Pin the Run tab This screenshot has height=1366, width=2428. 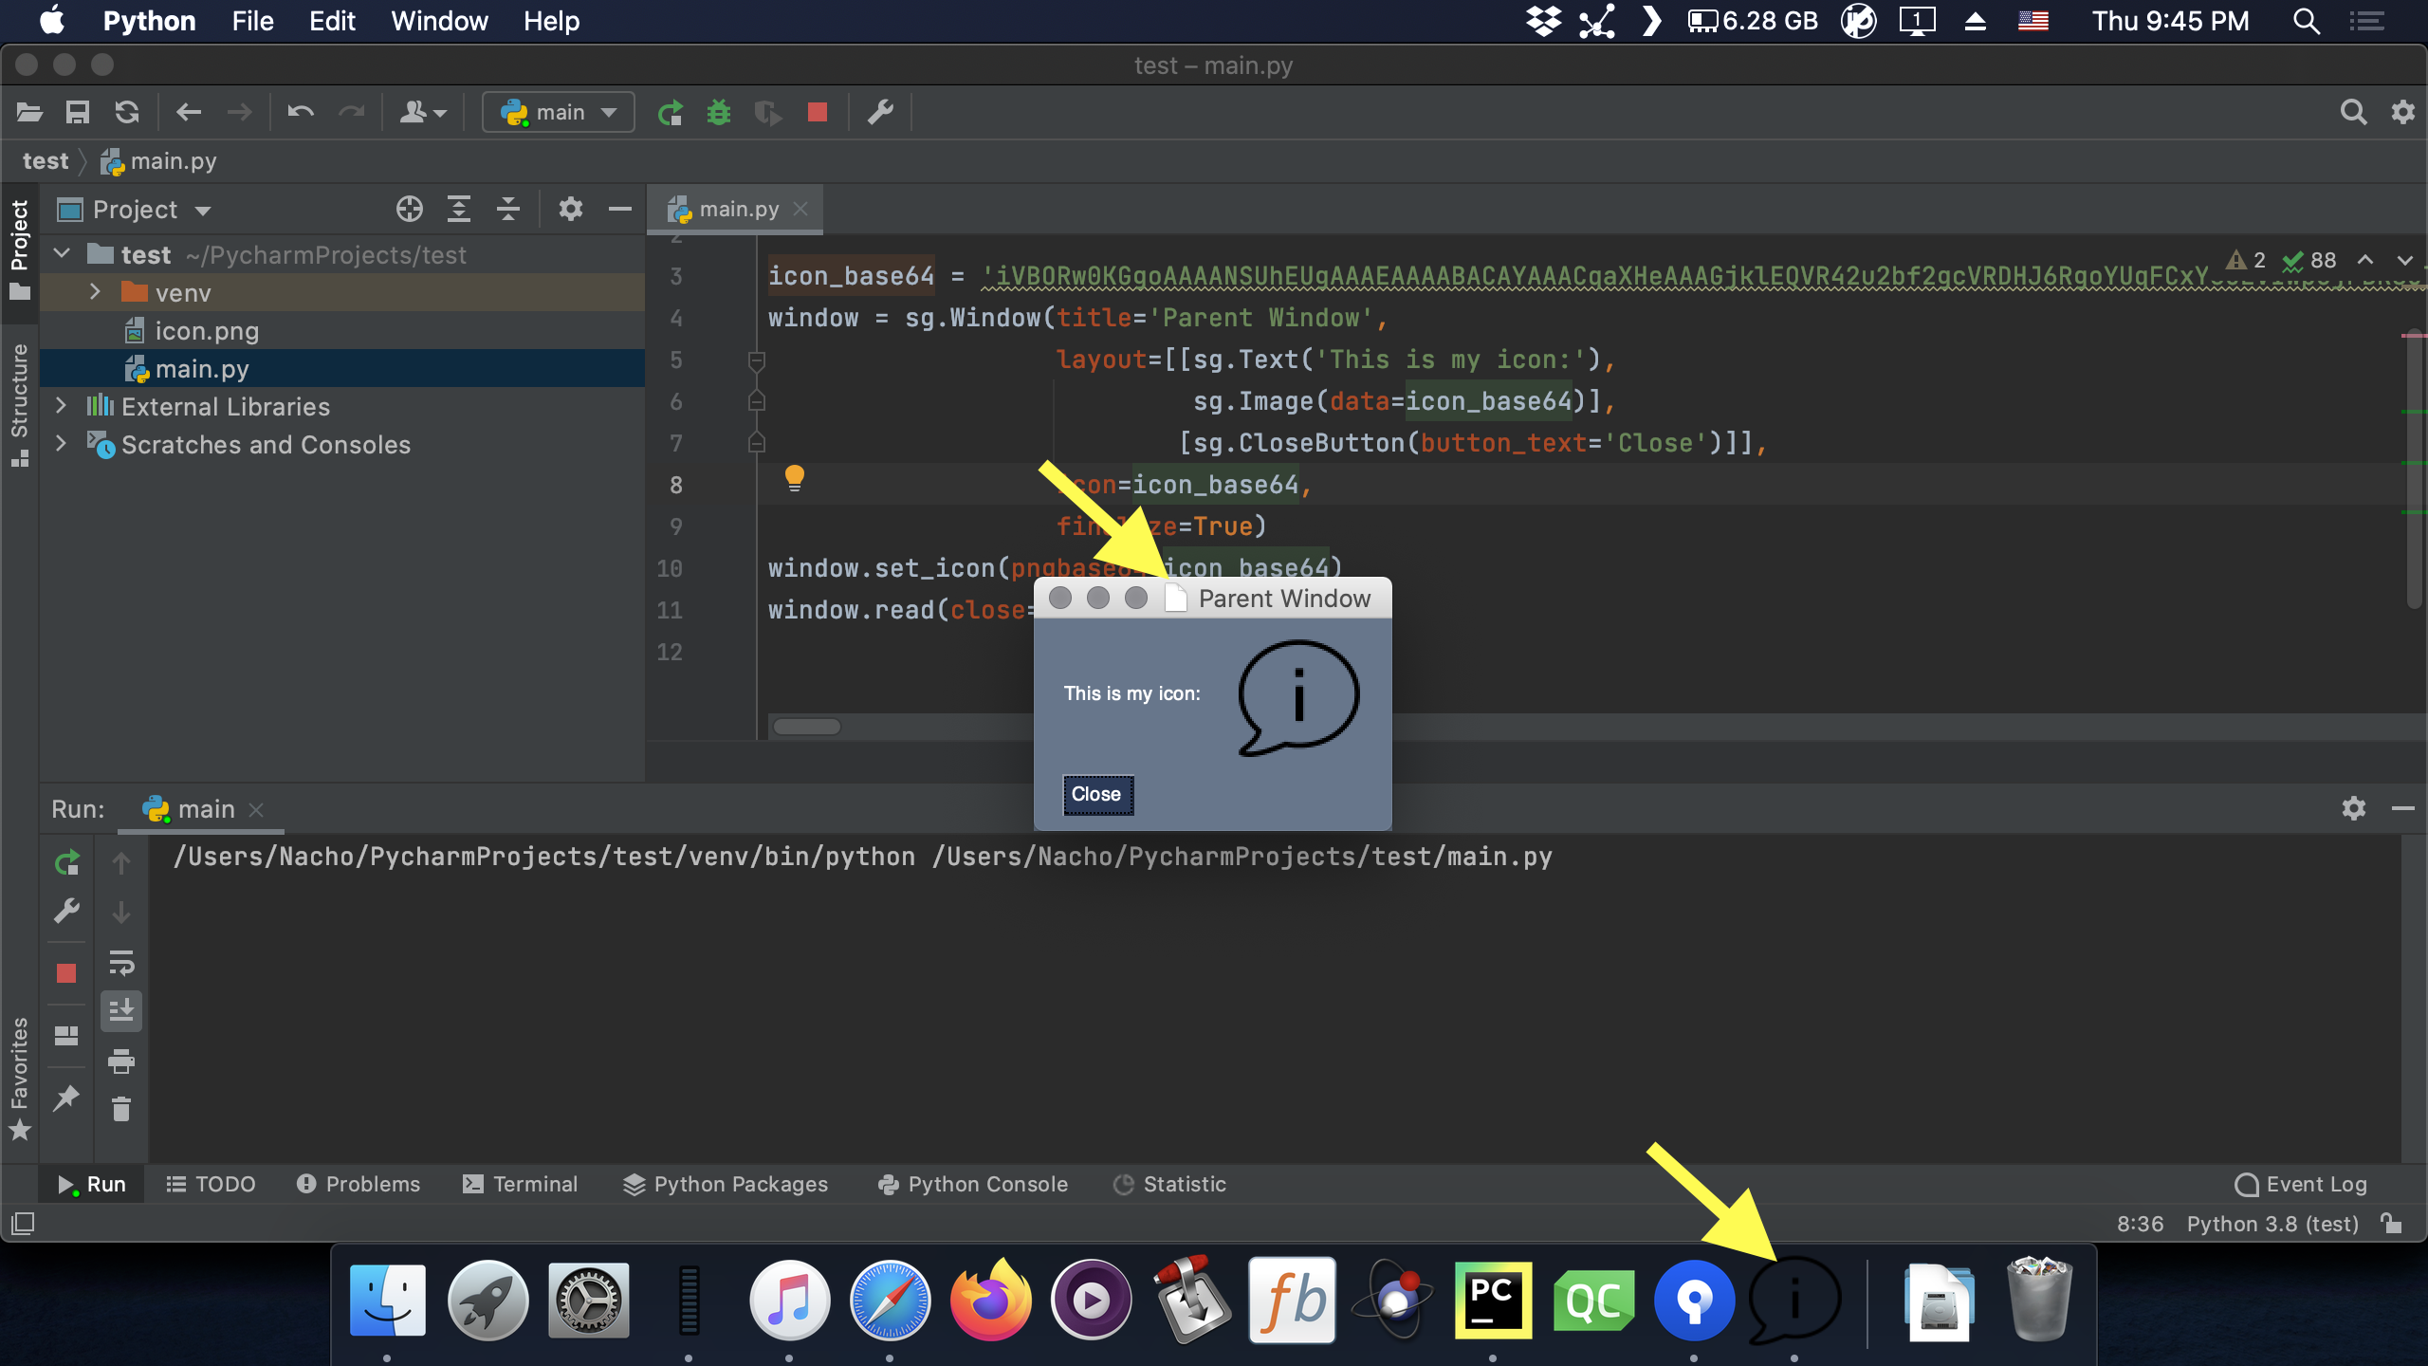[66, 1098]
